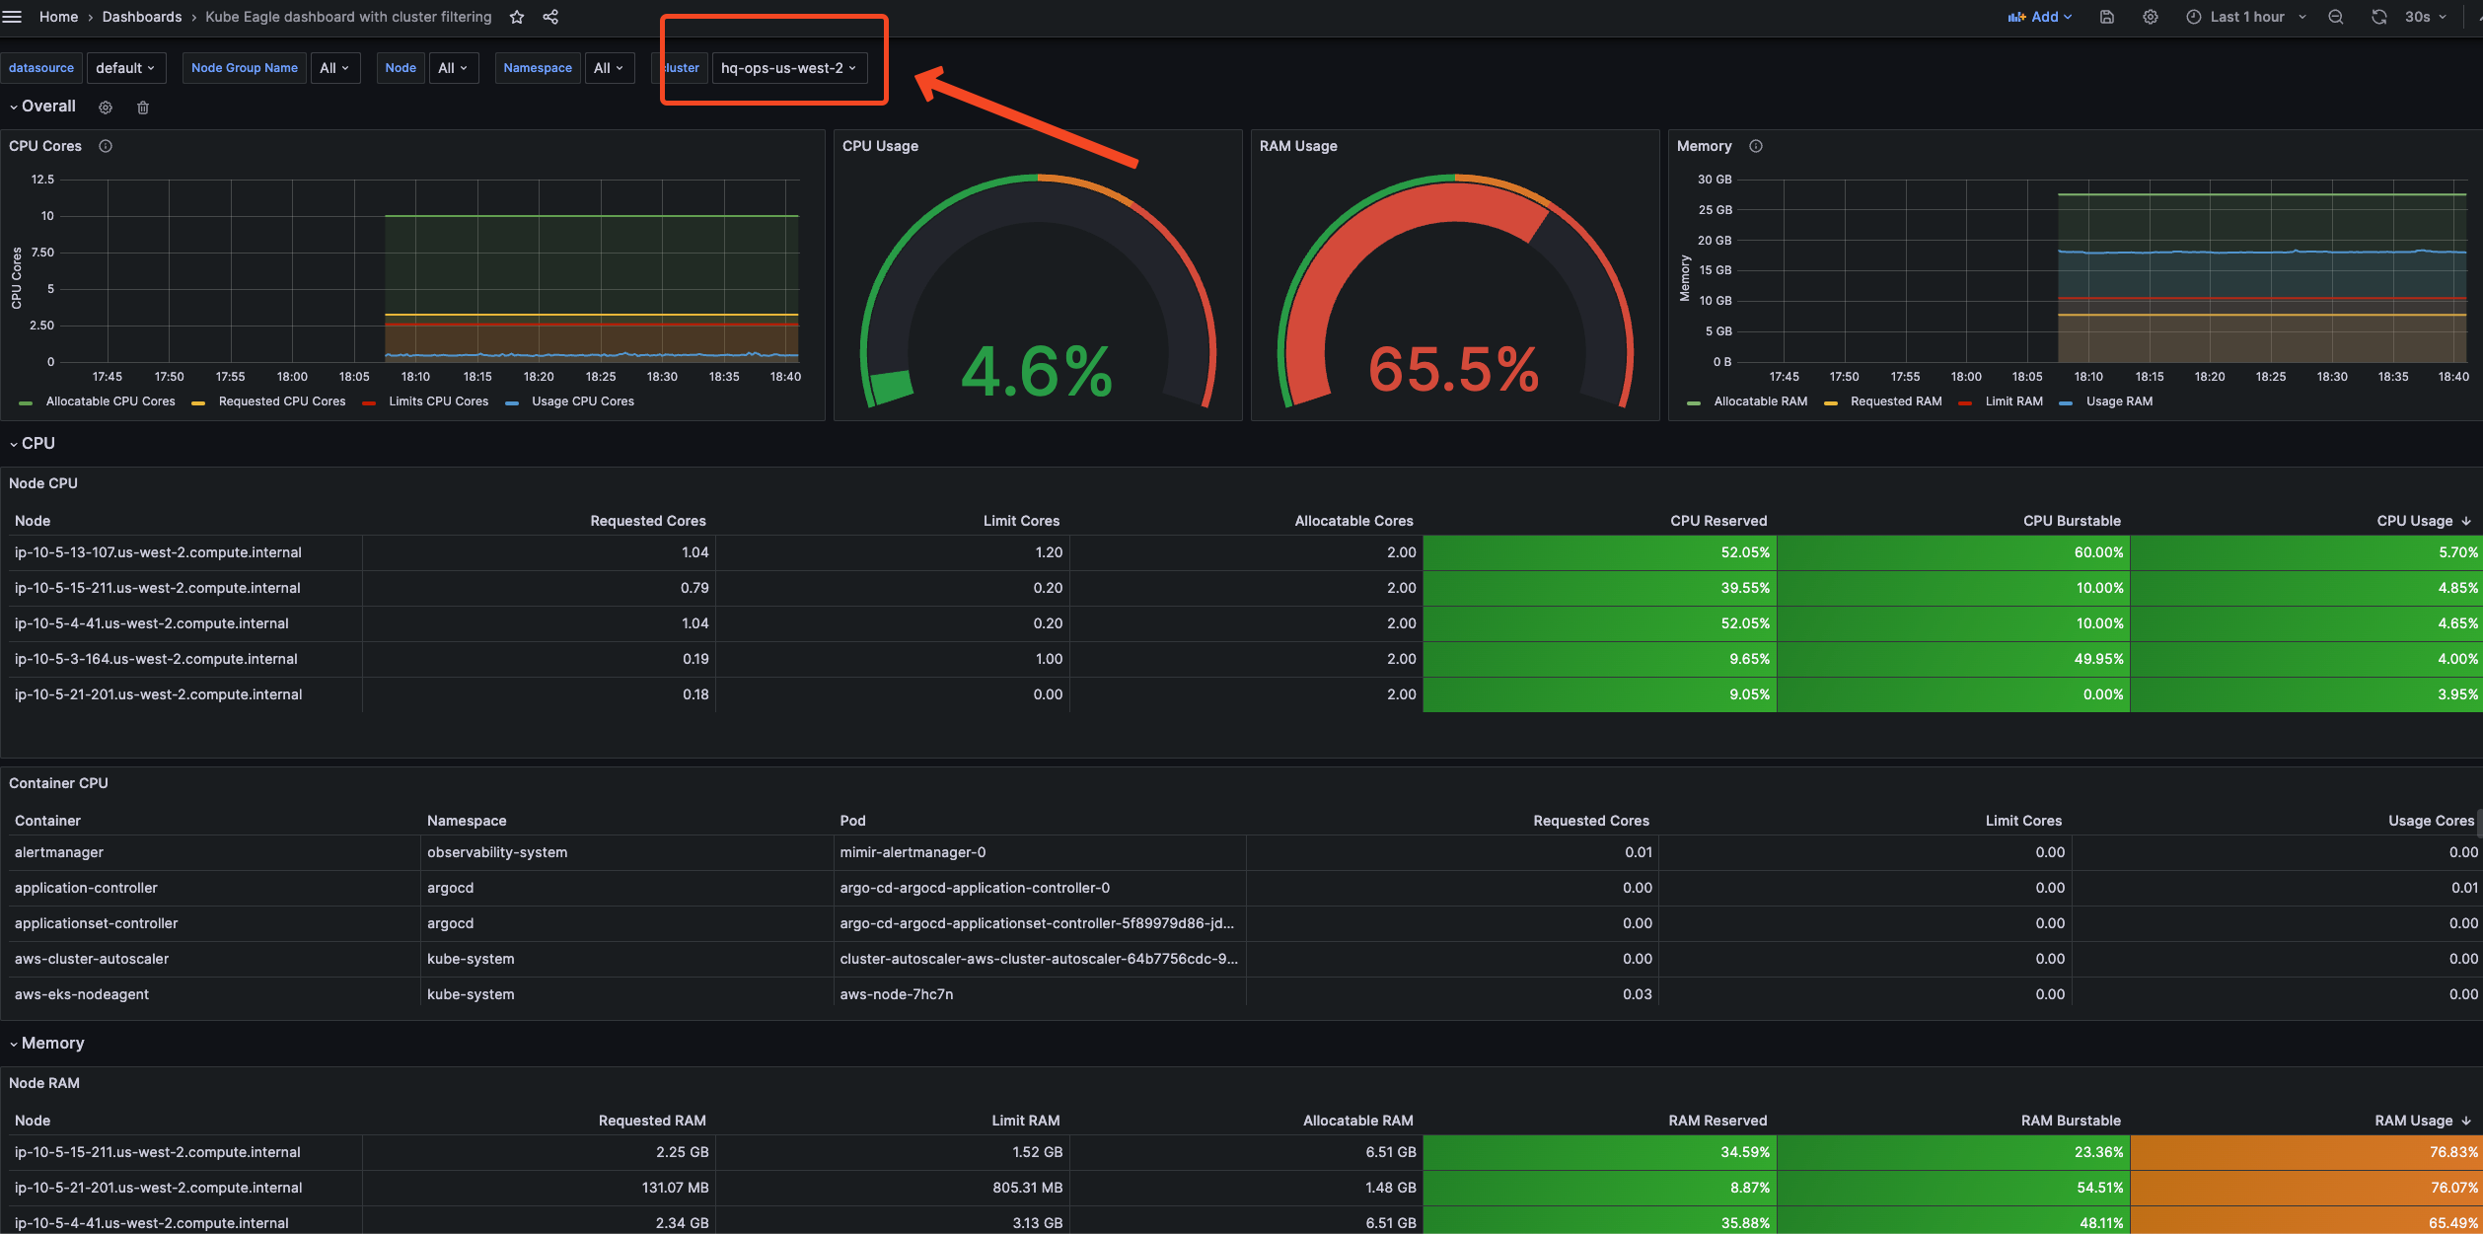Delete the Overall row via trash icon
Screen dimensions: 2483x1234
tap(143, 108)
